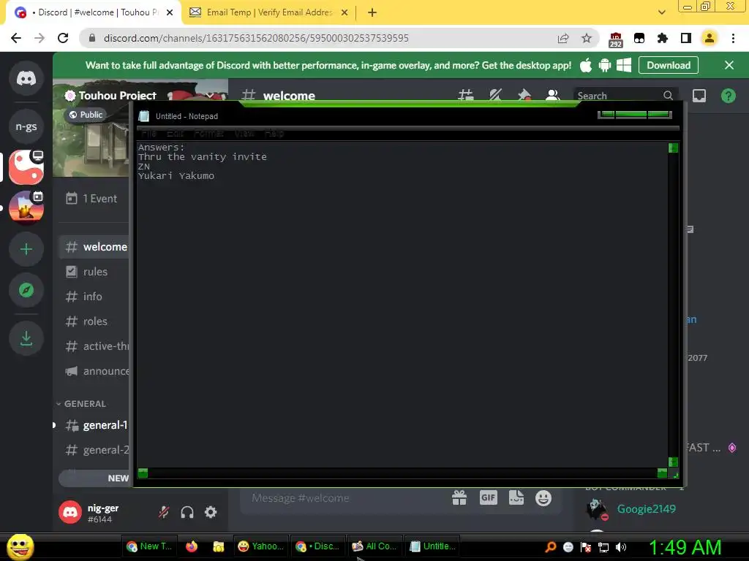Screen dimensions: 749x561
Task: Click the Windows download icon in banner
Action: [624, 65]
